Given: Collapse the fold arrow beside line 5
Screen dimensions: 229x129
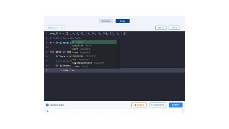Looking at the screenshot, I should (48, 52).
